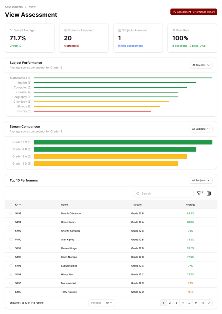Open the column visibility toggle icon
222x314 pixels.
(x=209, y=193)
